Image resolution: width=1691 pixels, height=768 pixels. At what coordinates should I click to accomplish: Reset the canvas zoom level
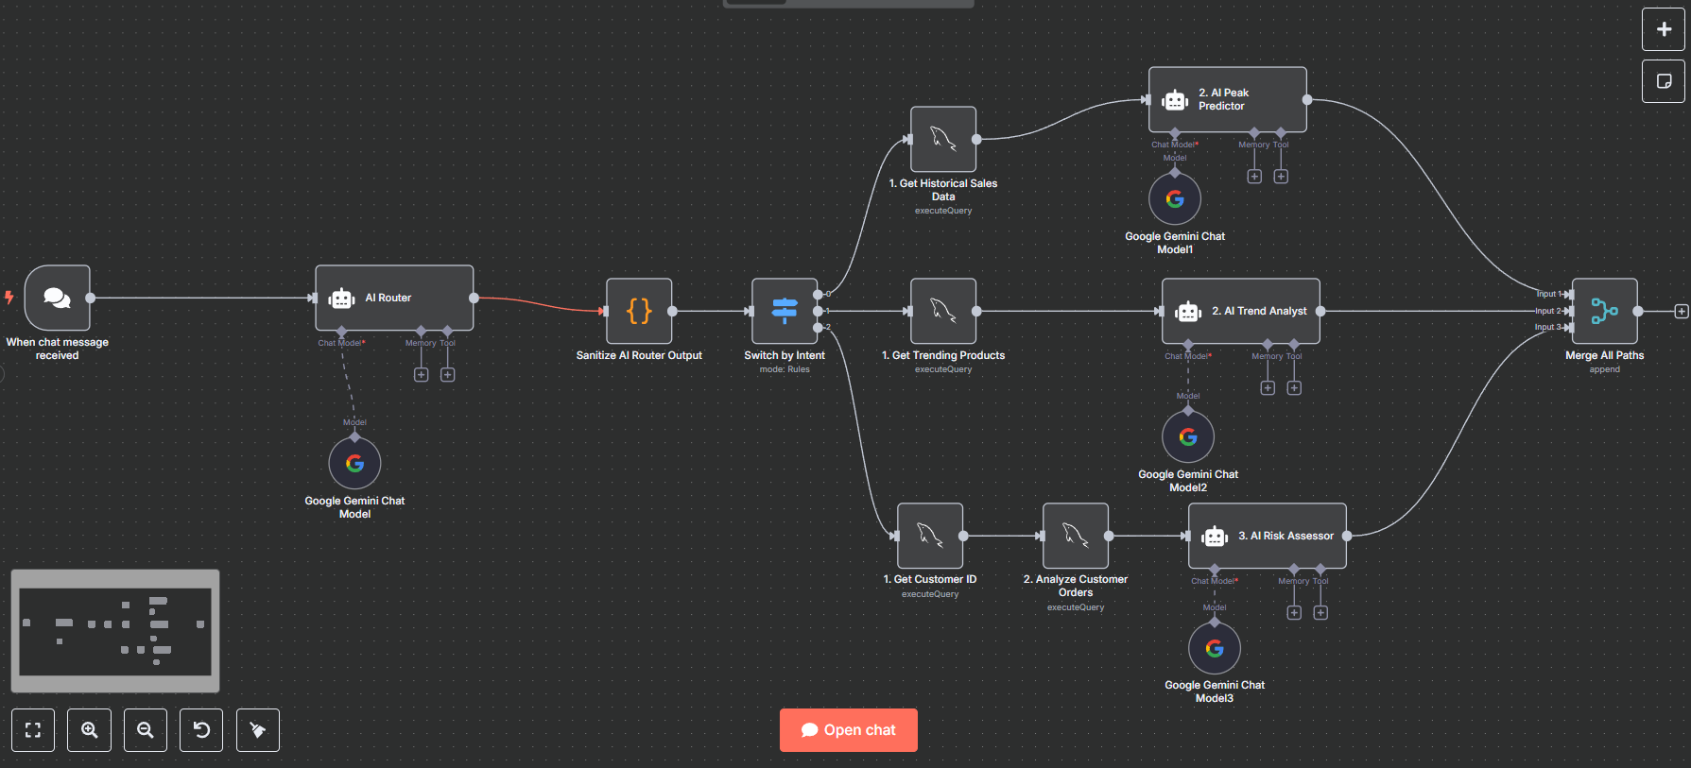[201, 730]
